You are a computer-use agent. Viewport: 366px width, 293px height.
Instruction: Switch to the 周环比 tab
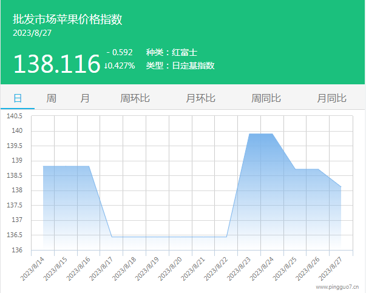coord(135,98)
